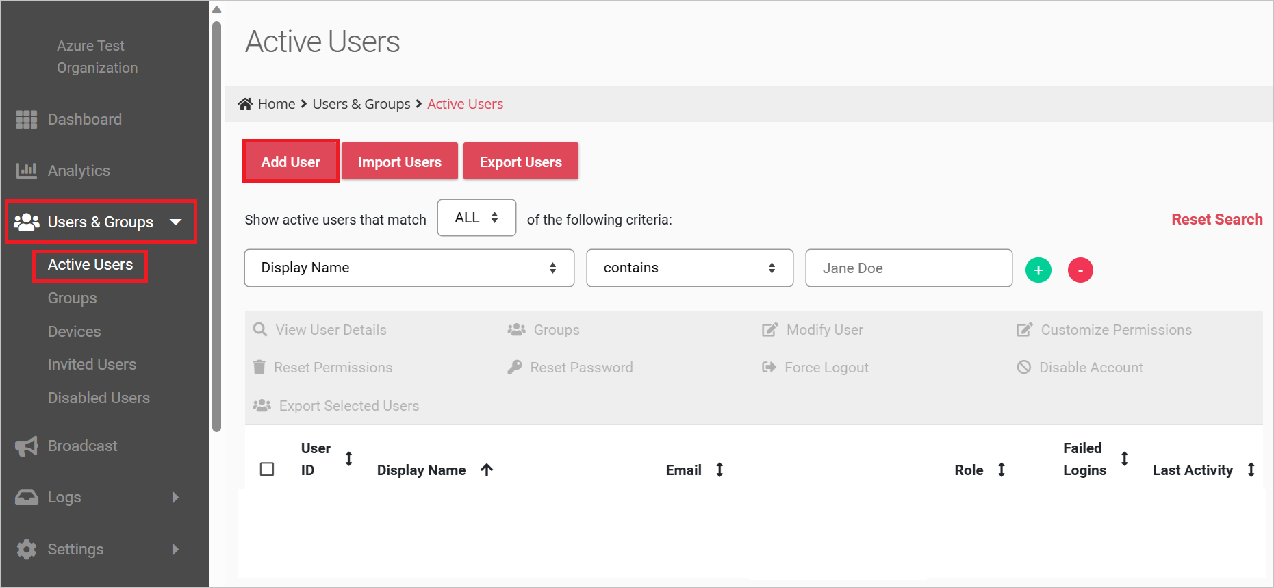Expand the Settings submenu arrow
This screenshot has width=1274, height=588.
coord(175,549)
